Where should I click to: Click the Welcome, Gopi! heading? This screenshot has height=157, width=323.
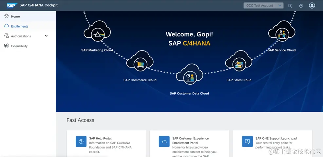click(189, 34)
